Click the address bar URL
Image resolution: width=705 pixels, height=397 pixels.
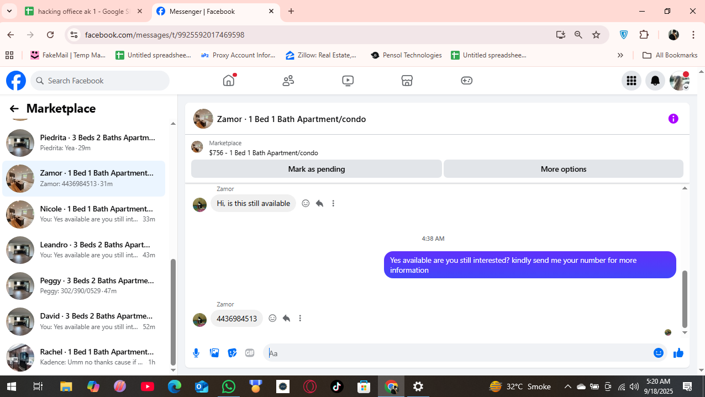[165, 35]
